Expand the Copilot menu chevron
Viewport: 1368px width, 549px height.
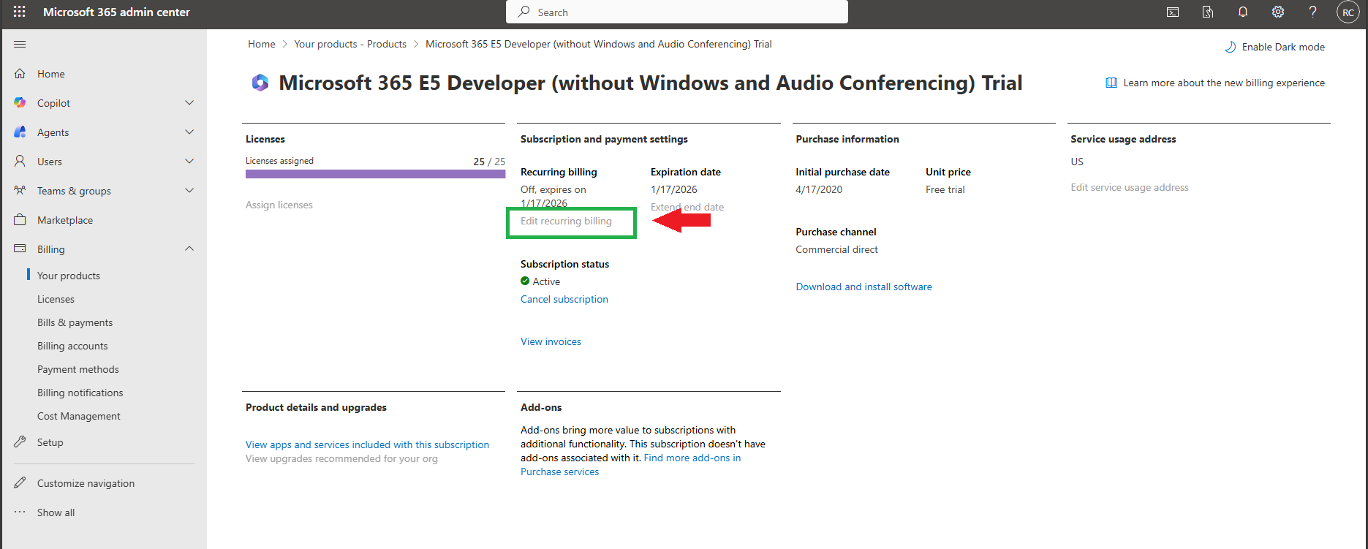point(189,103)
